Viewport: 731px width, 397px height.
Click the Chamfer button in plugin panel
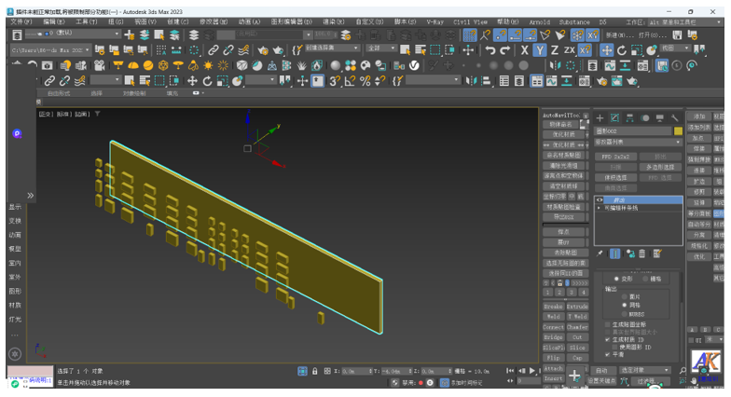[x=577, y=327]
